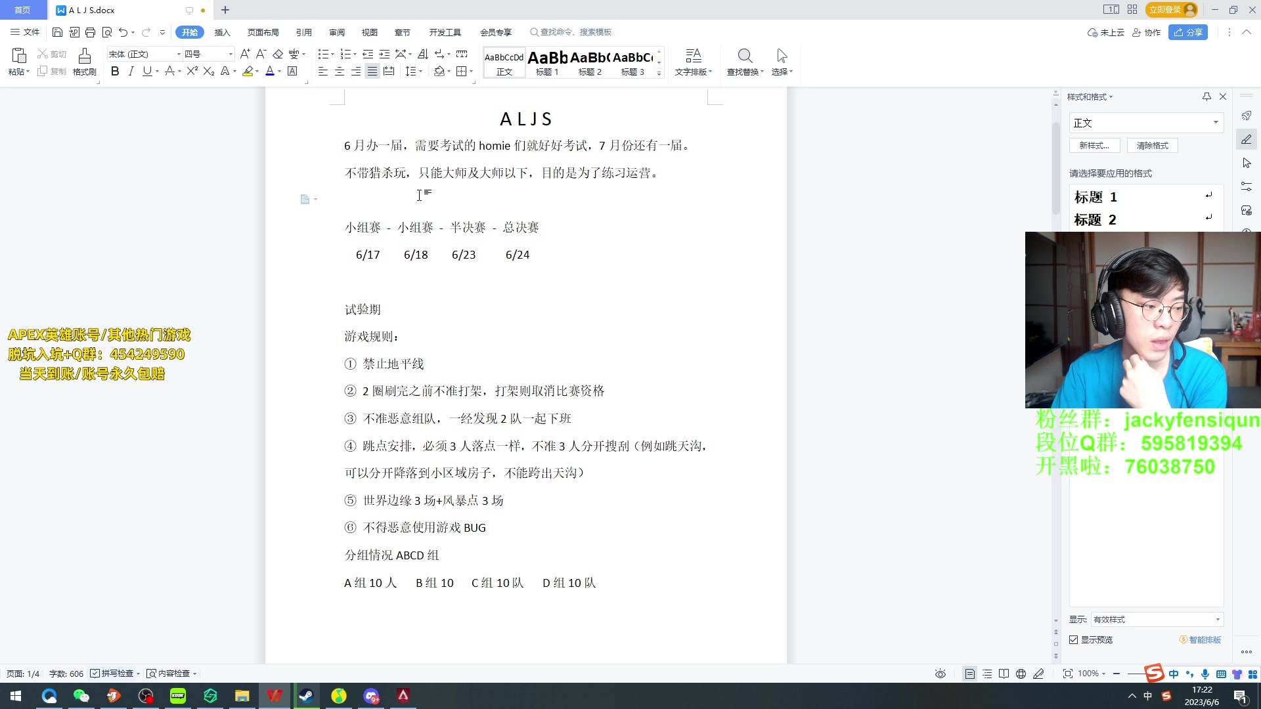Launch Steam from the taskbar

(306, 695)
